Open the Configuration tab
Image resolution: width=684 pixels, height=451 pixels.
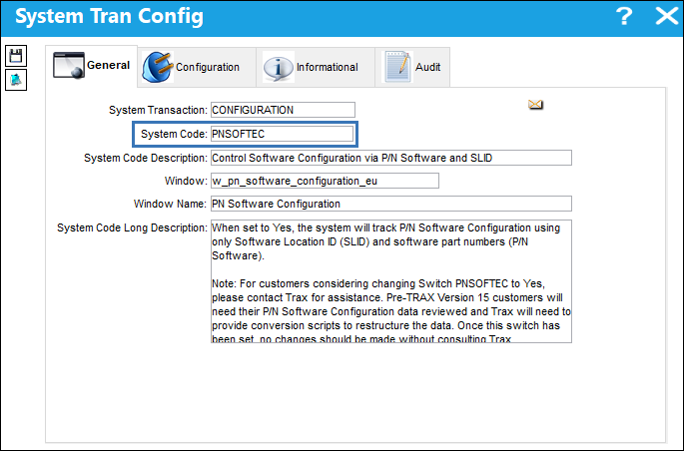[x=197, y=67]
